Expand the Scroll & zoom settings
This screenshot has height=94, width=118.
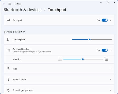(x=111, y=79)
